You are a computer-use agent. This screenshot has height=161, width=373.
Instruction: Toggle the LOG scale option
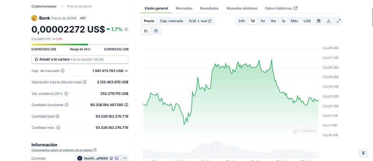(307, 21)
